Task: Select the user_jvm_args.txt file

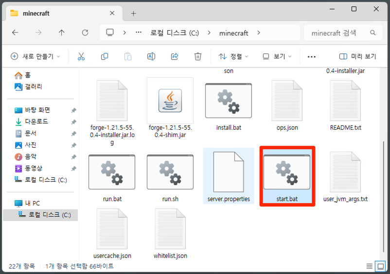Action: coord(345,177)
